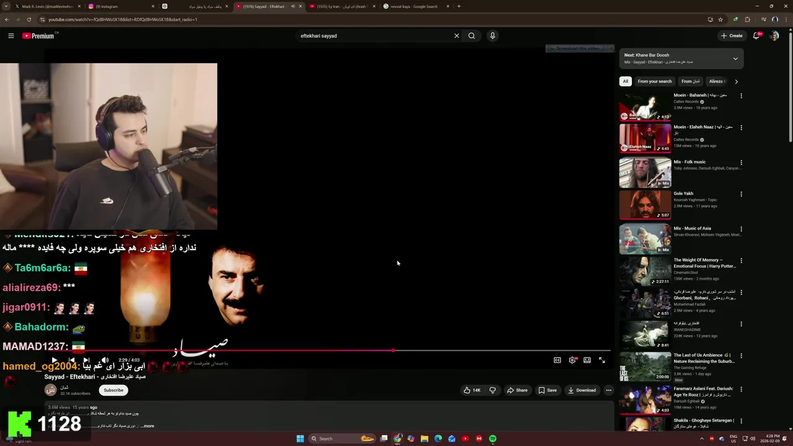Image resolution: width=793 pixels, height=446 pixels.
Task: Bookmark this page with star icon
Action: click(721, 19)
